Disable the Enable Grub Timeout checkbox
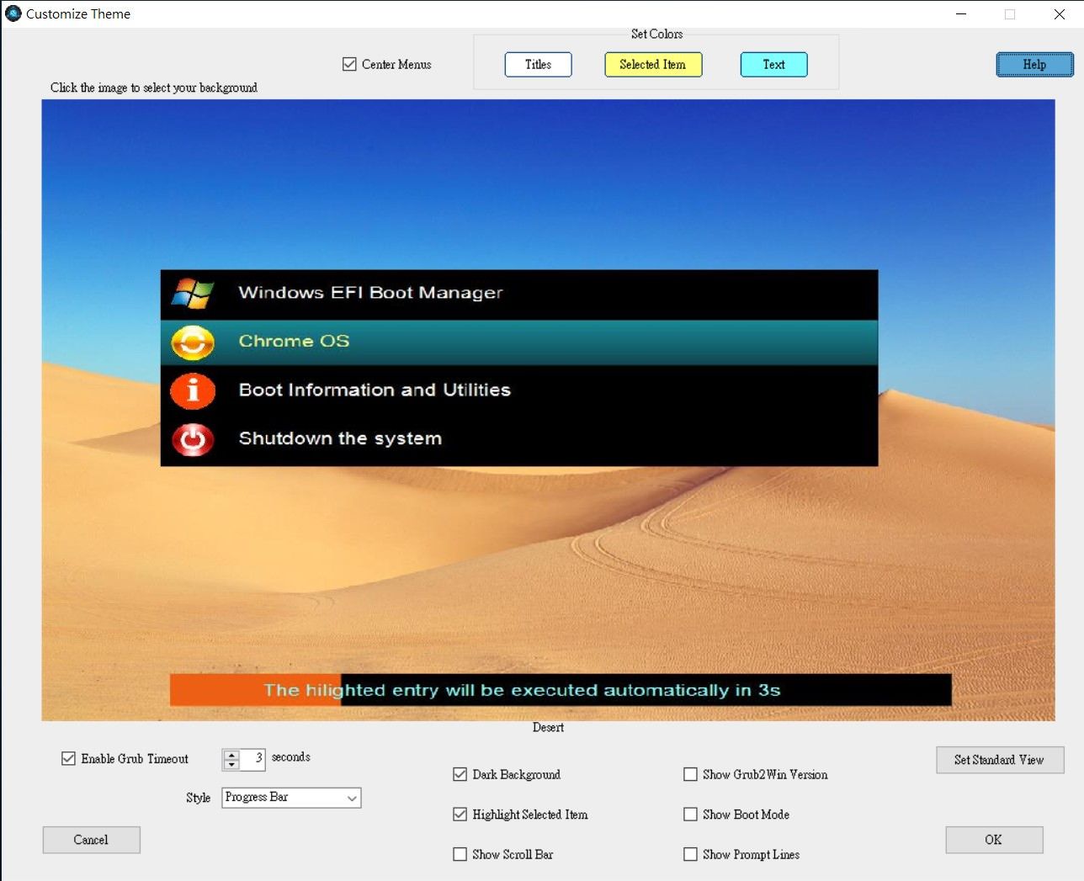This screenshot has height=881, width=1084. pyautogui.click(x=69, y=758)
